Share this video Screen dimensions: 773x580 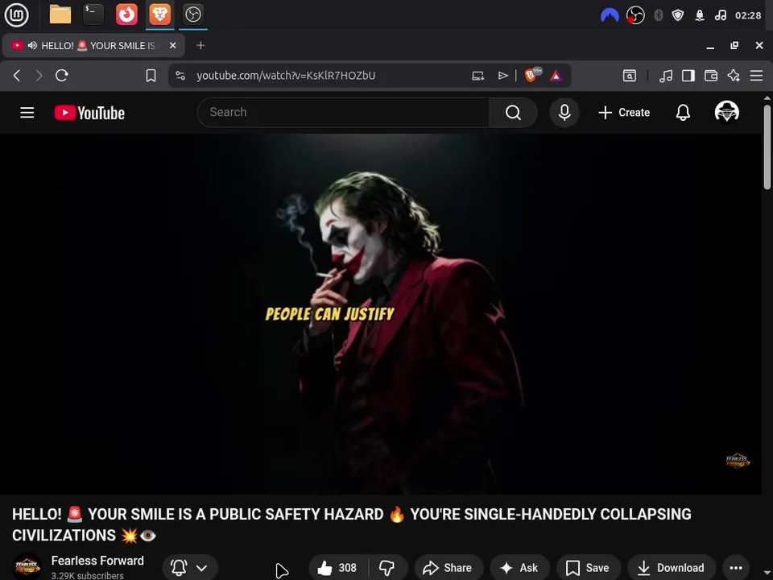pyautogui.click(x=449, y=568)
